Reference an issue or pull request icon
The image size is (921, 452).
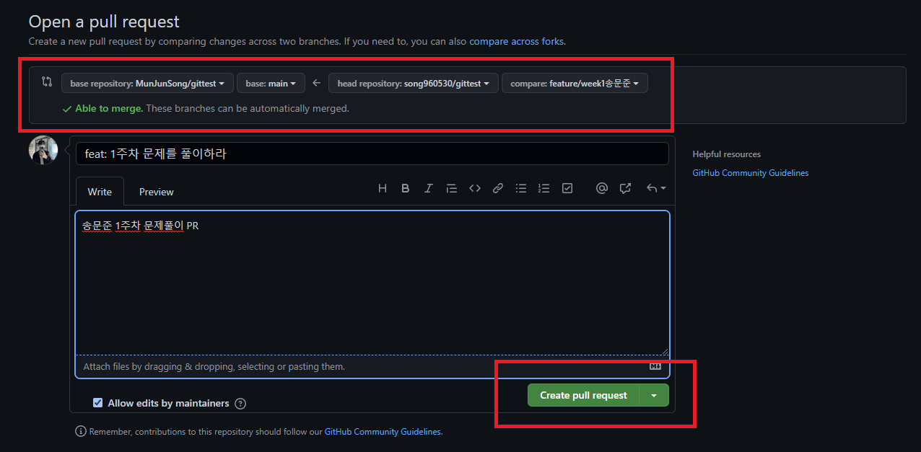(x=625, y=188)
